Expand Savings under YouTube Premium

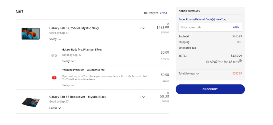point(68,85)
